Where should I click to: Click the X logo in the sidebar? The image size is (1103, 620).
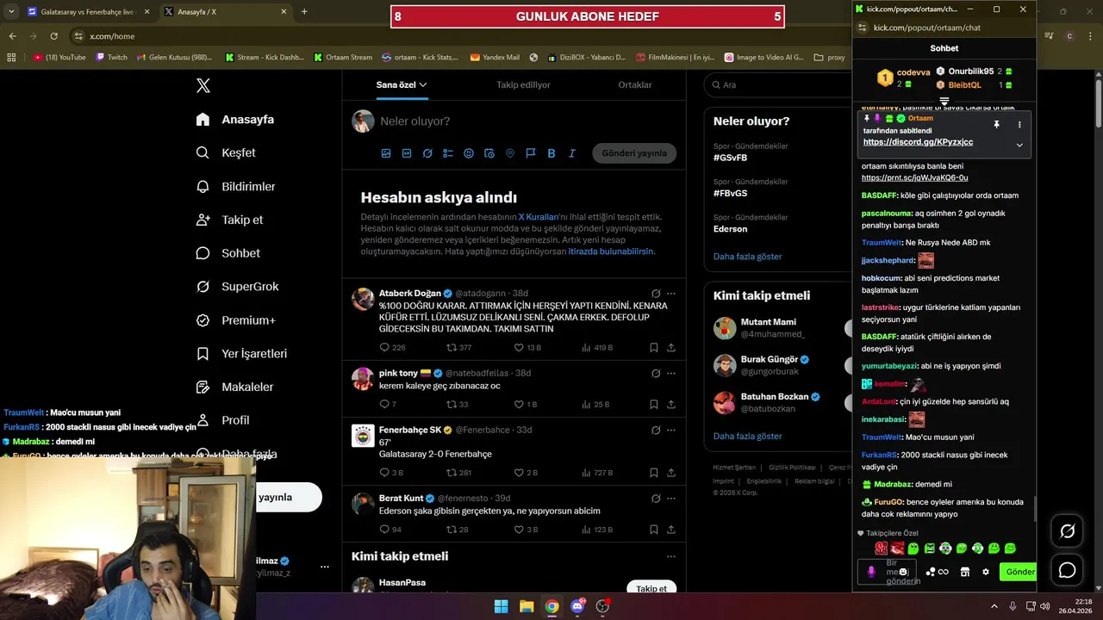[203, 85]
